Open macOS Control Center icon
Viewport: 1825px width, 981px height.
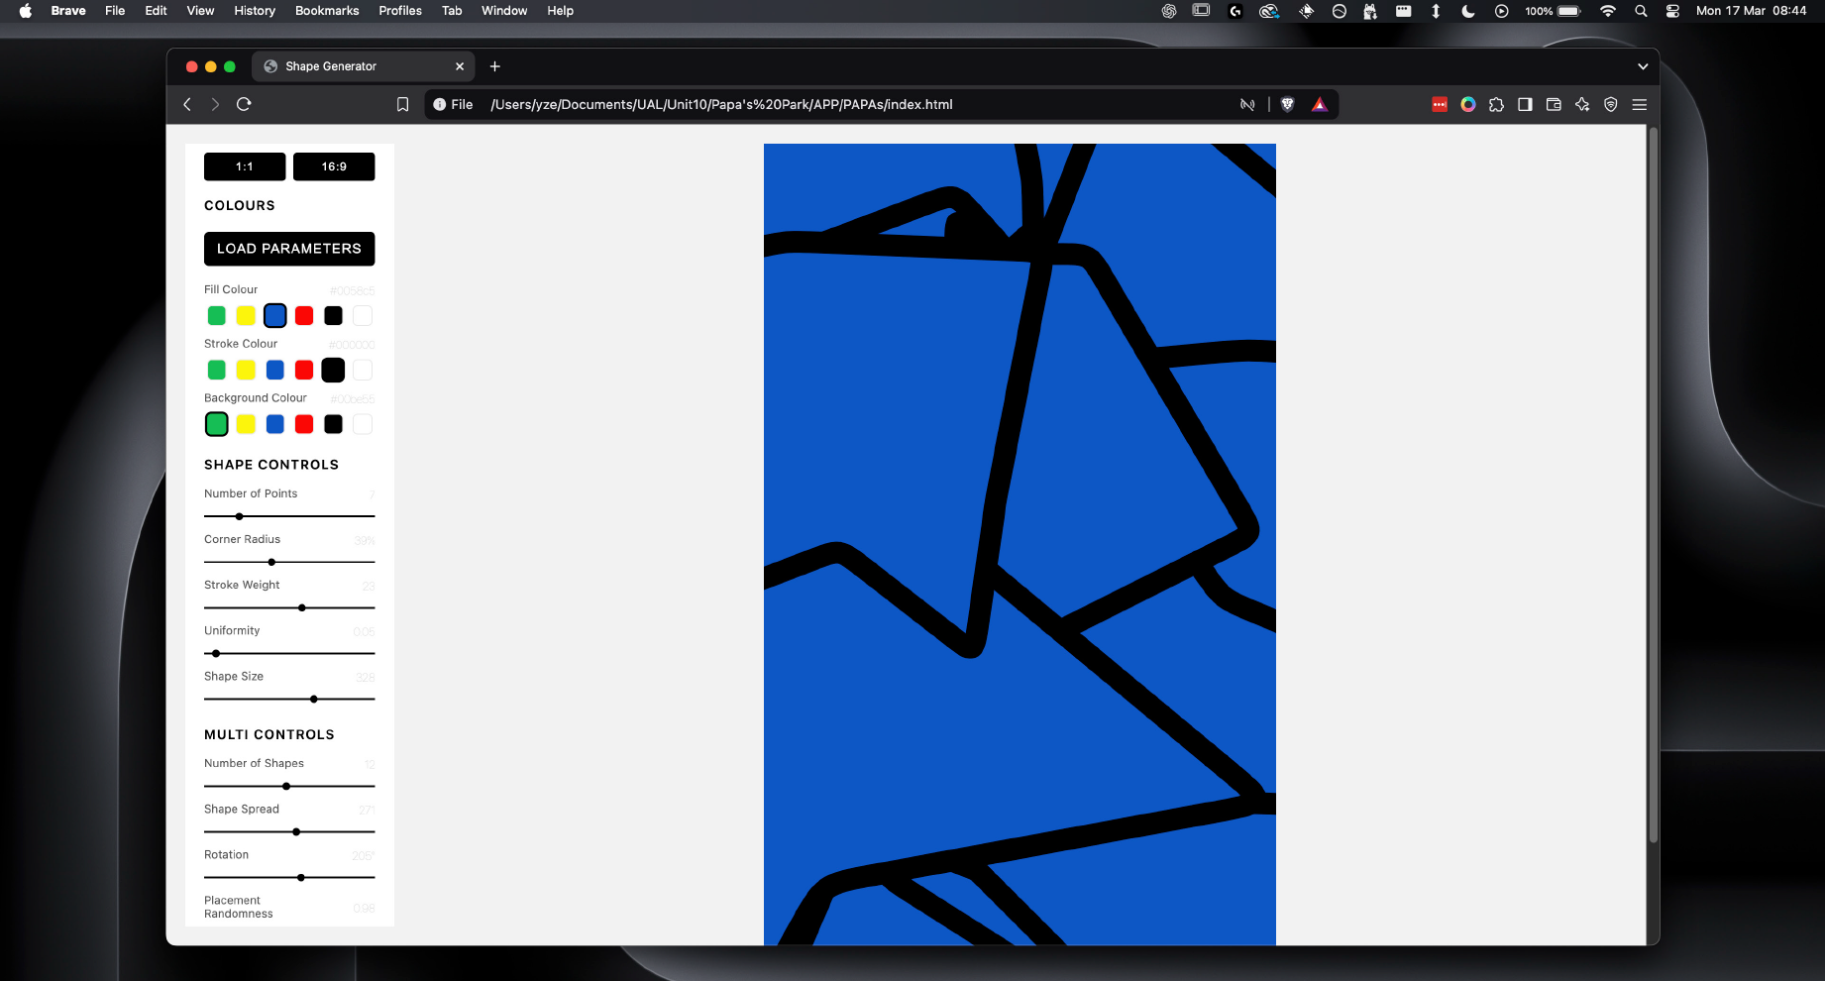pos(1672,11)
